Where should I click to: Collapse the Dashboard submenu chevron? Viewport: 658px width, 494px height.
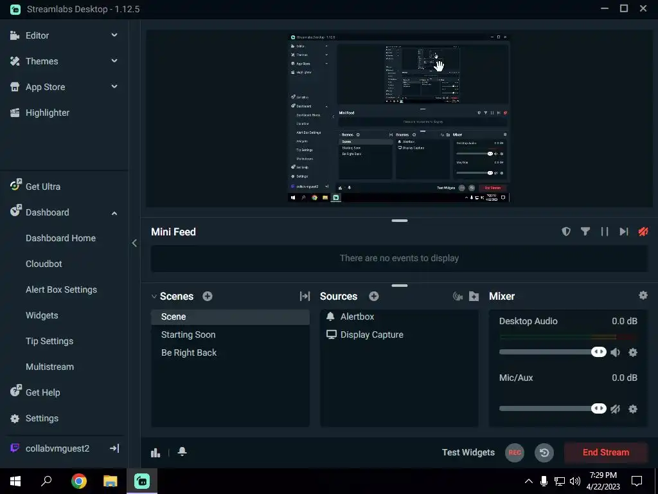[x=114, y=213]
